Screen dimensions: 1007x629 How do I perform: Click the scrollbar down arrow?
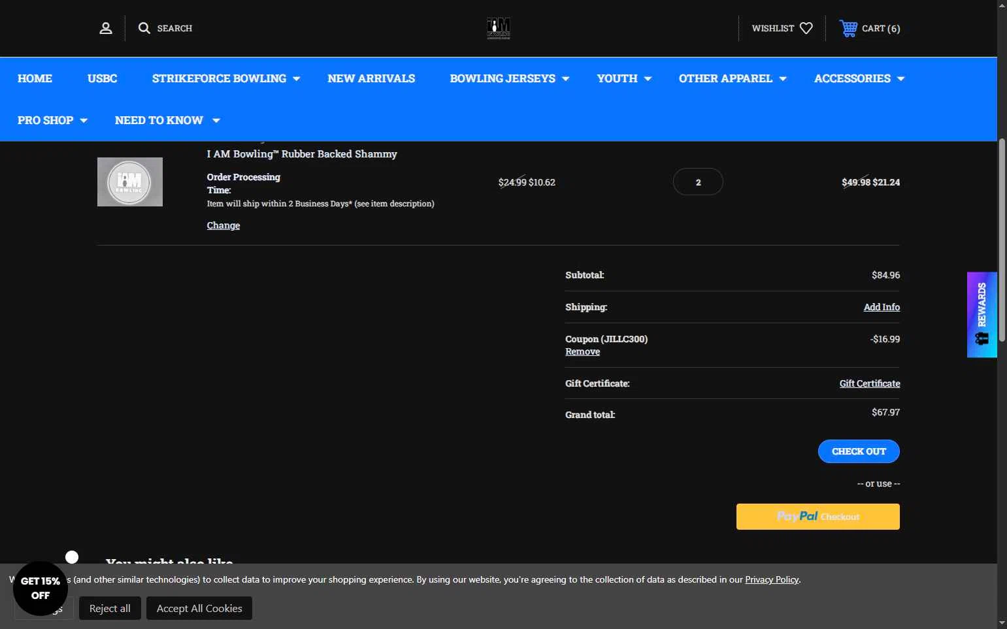1002,624
